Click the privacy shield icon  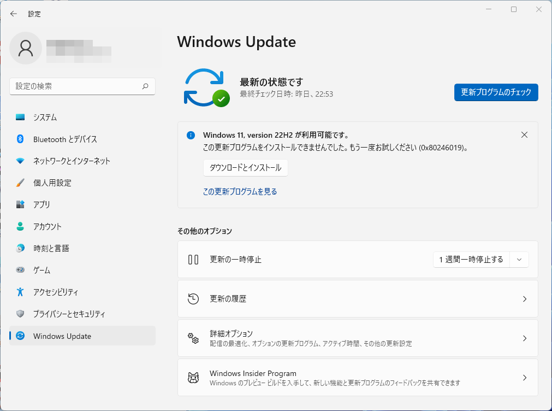(20, 314)
